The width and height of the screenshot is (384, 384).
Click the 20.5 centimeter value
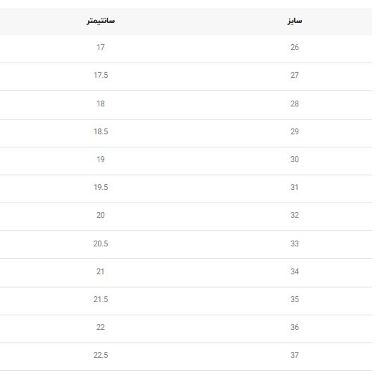100,244
